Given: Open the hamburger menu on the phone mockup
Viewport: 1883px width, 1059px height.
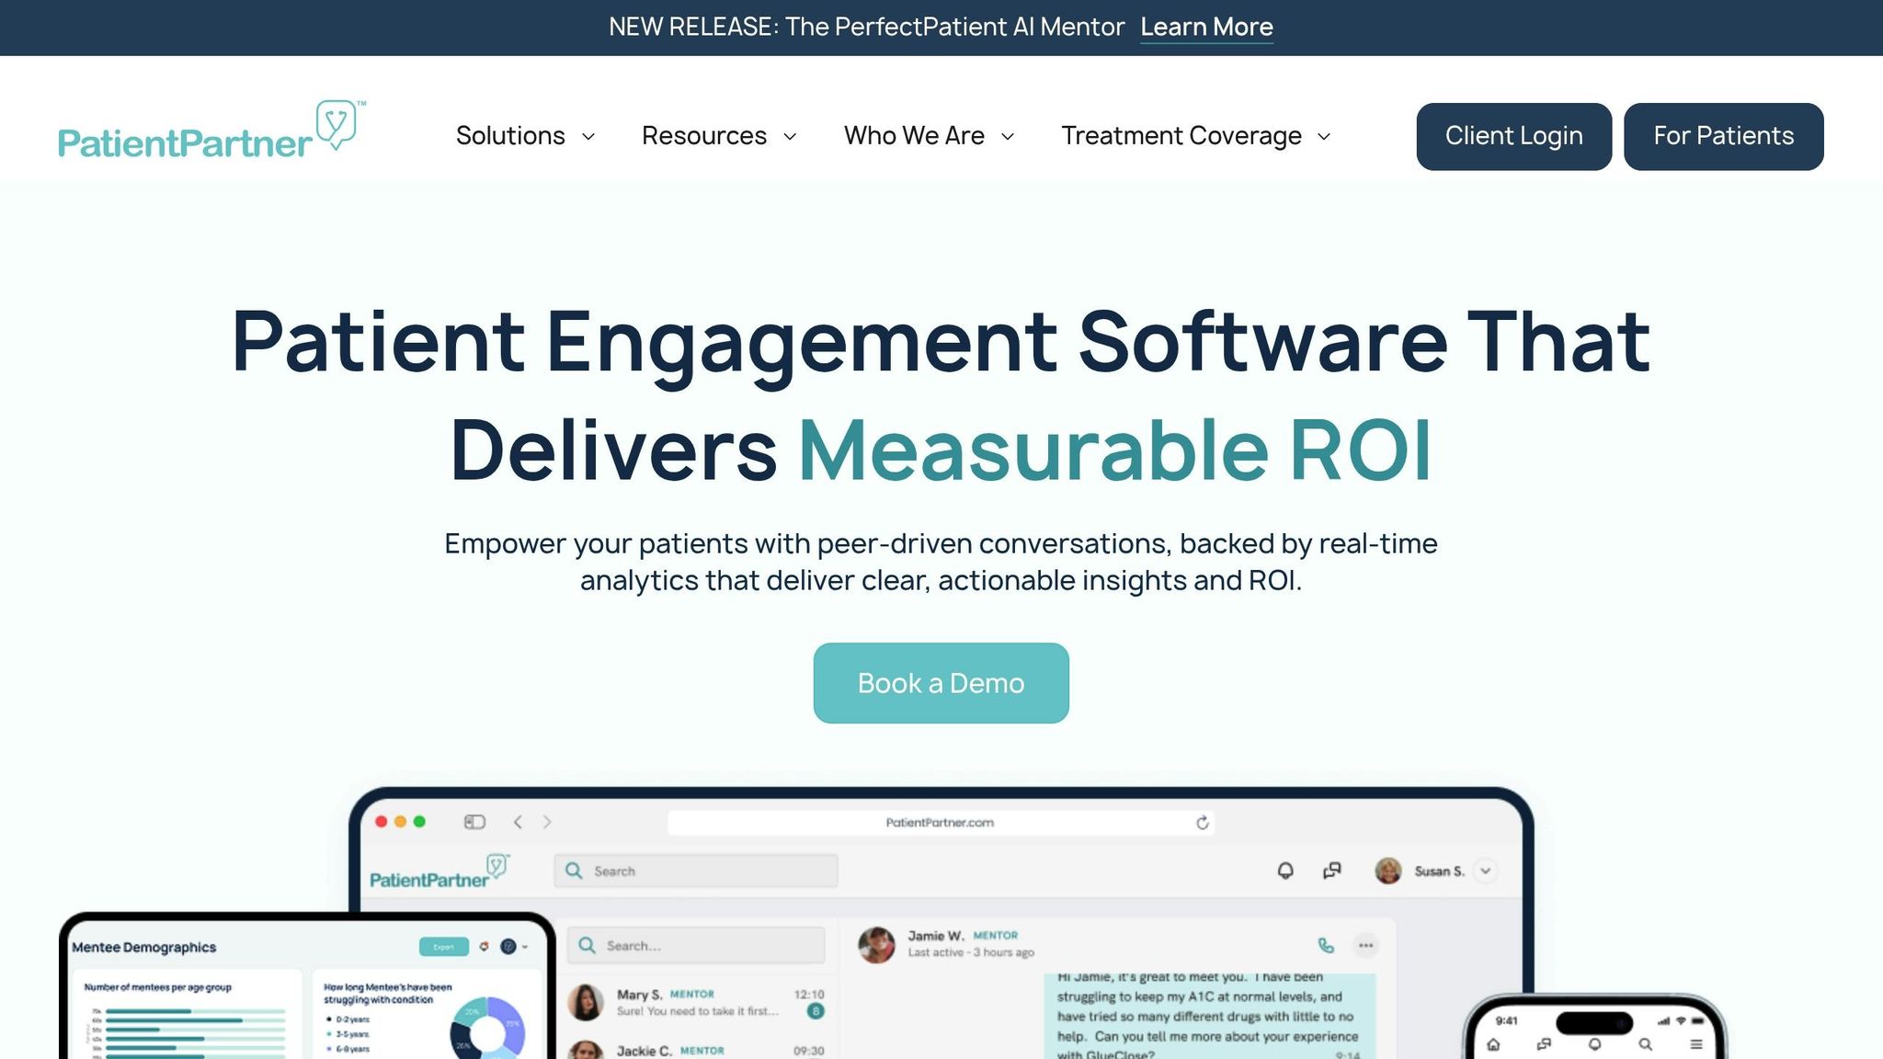Looking at the screenshot, I should [1696, 1044].
